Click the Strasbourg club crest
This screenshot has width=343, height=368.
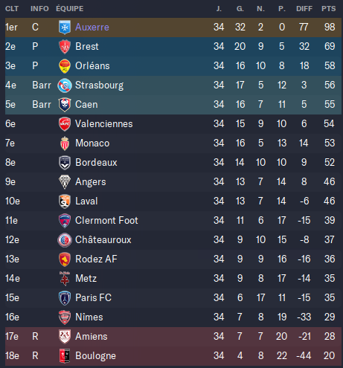click(x=65, y=85)
